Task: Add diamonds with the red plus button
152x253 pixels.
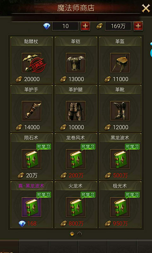Action: [85, 26]
